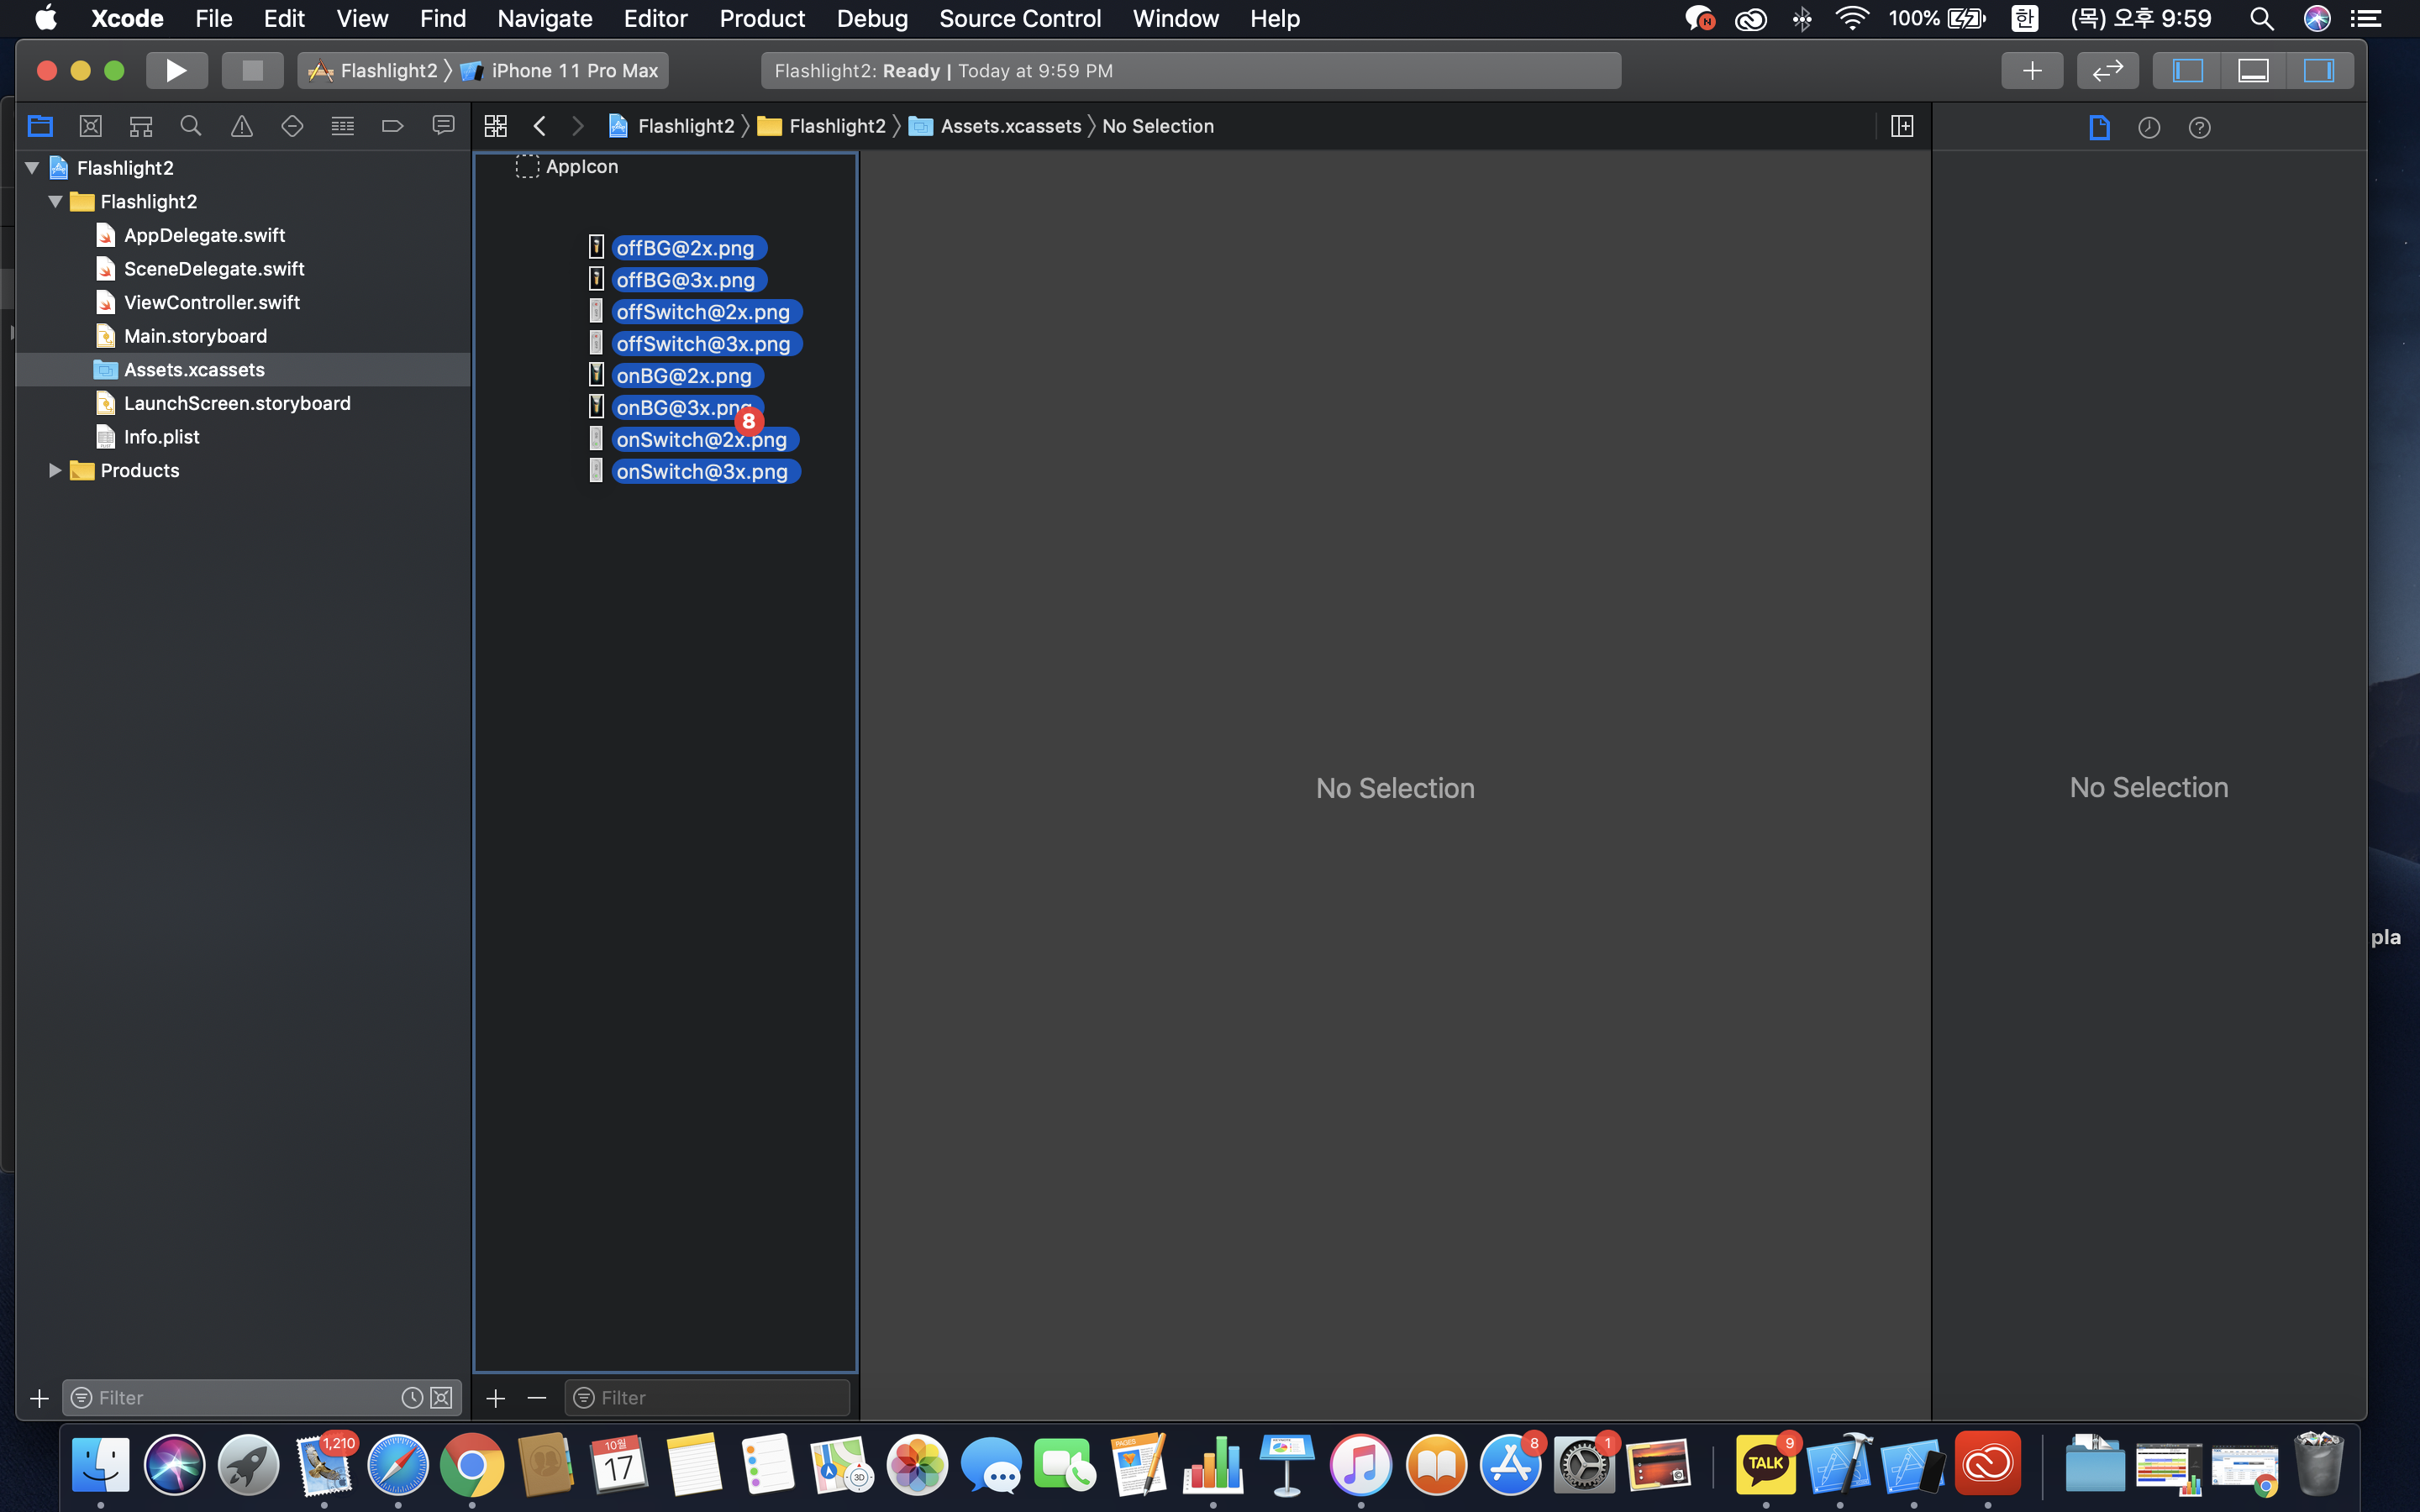Select ViewController.swift in the navigator
This screenshot has width=2420, height=1512.
click(211, 302)
